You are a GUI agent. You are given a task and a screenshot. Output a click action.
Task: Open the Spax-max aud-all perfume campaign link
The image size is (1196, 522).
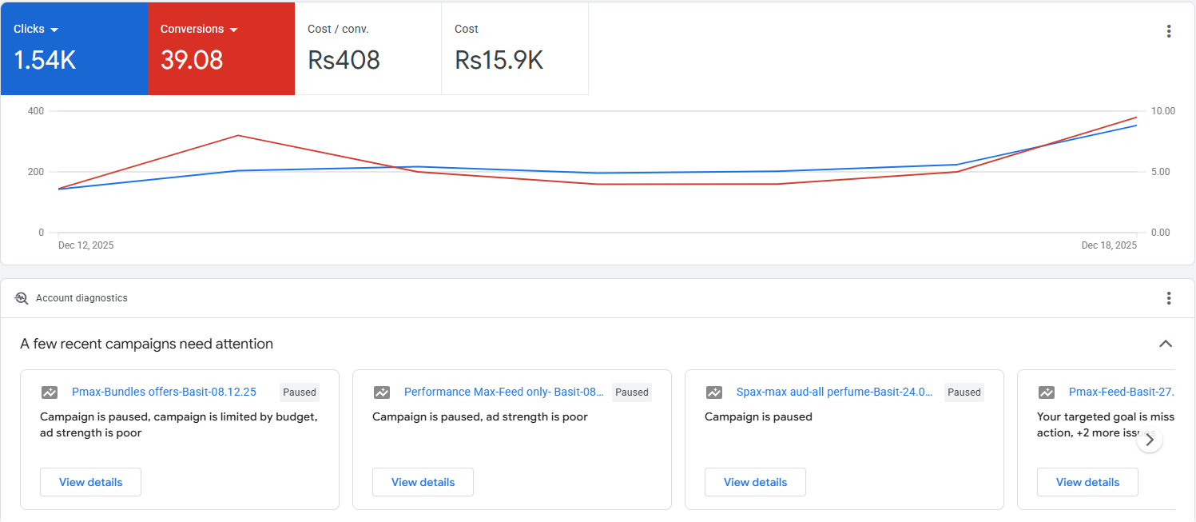click(834, 392)
